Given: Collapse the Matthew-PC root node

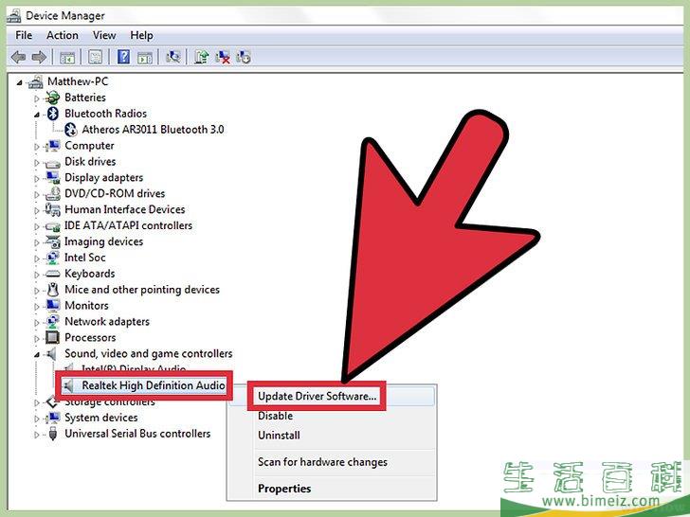Looking at the screenshot, I should [19, 82].
